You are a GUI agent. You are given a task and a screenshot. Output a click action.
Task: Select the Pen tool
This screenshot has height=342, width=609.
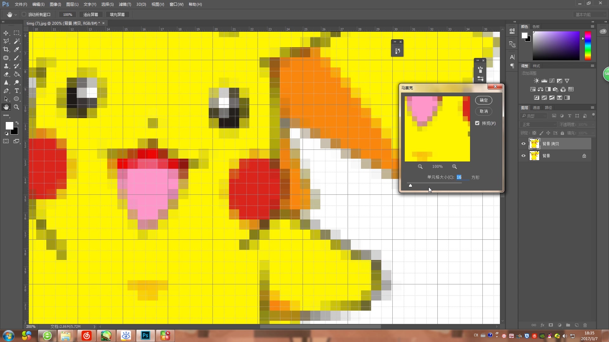[6, 91]
